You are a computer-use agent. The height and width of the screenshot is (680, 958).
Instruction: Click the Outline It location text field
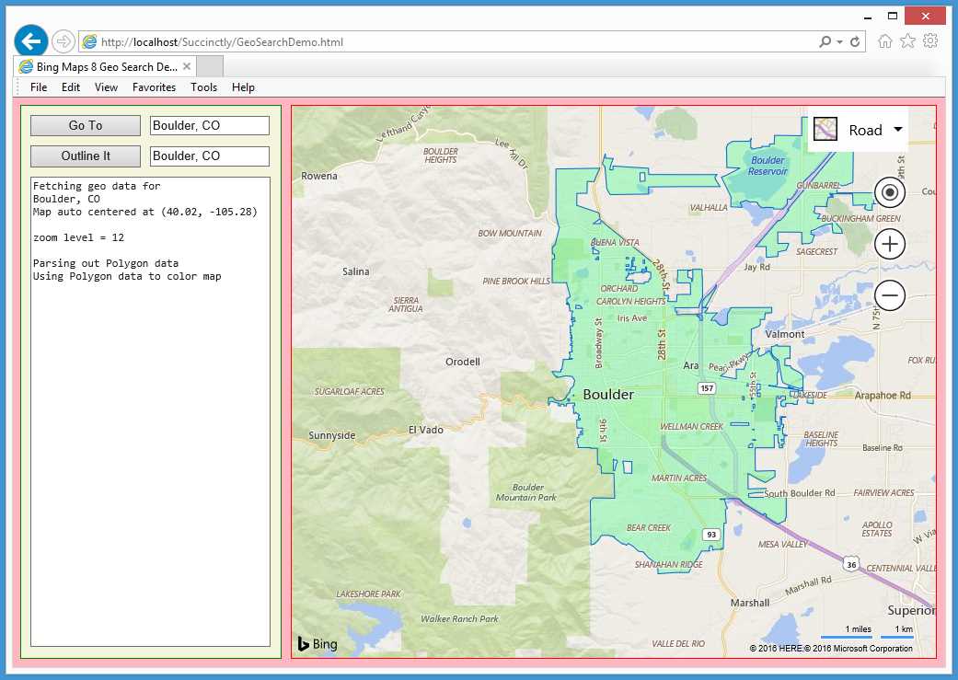pyautogui.click(x=210, y=156)
